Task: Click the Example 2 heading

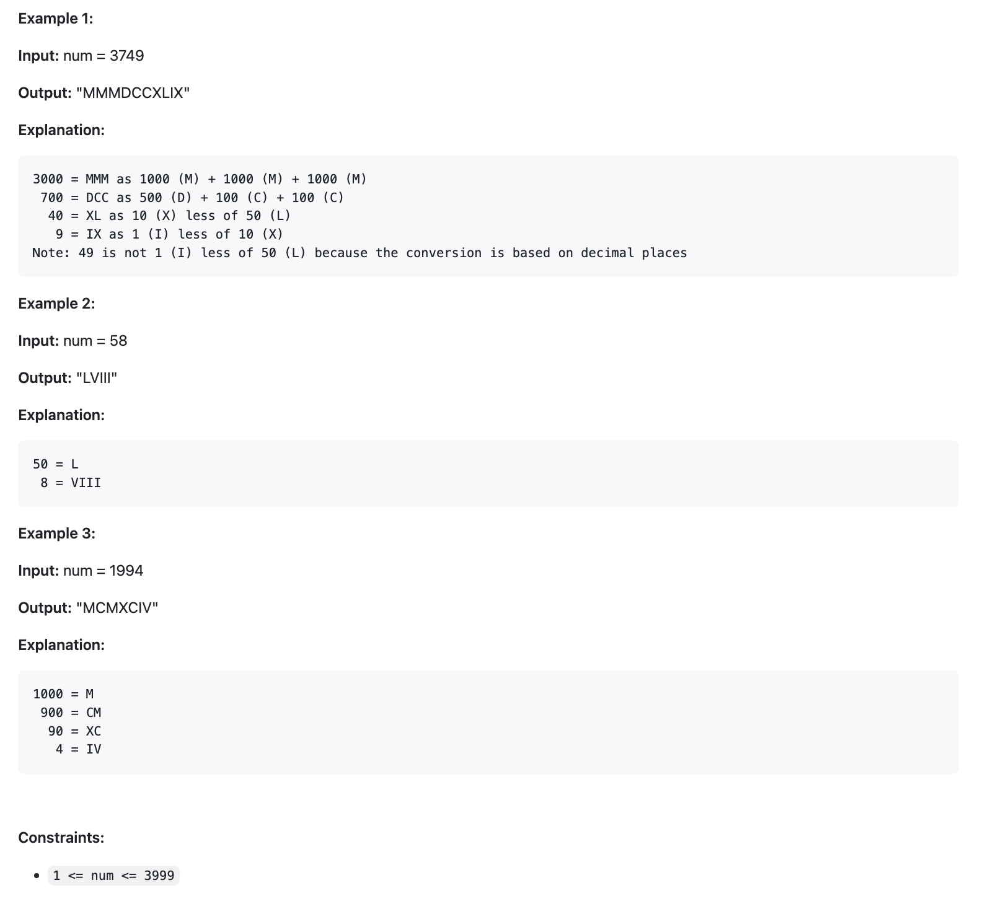Action: tap(56, 304)
